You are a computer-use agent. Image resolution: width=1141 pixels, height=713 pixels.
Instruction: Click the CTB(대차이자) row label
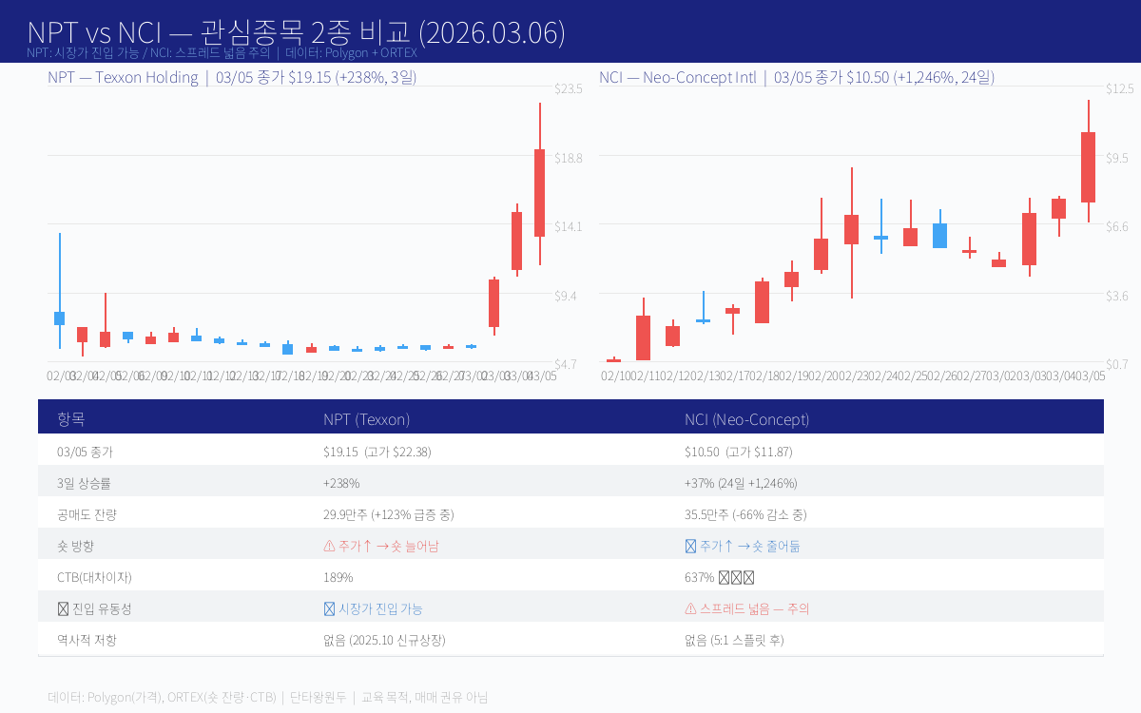click(x=94, y=578)
